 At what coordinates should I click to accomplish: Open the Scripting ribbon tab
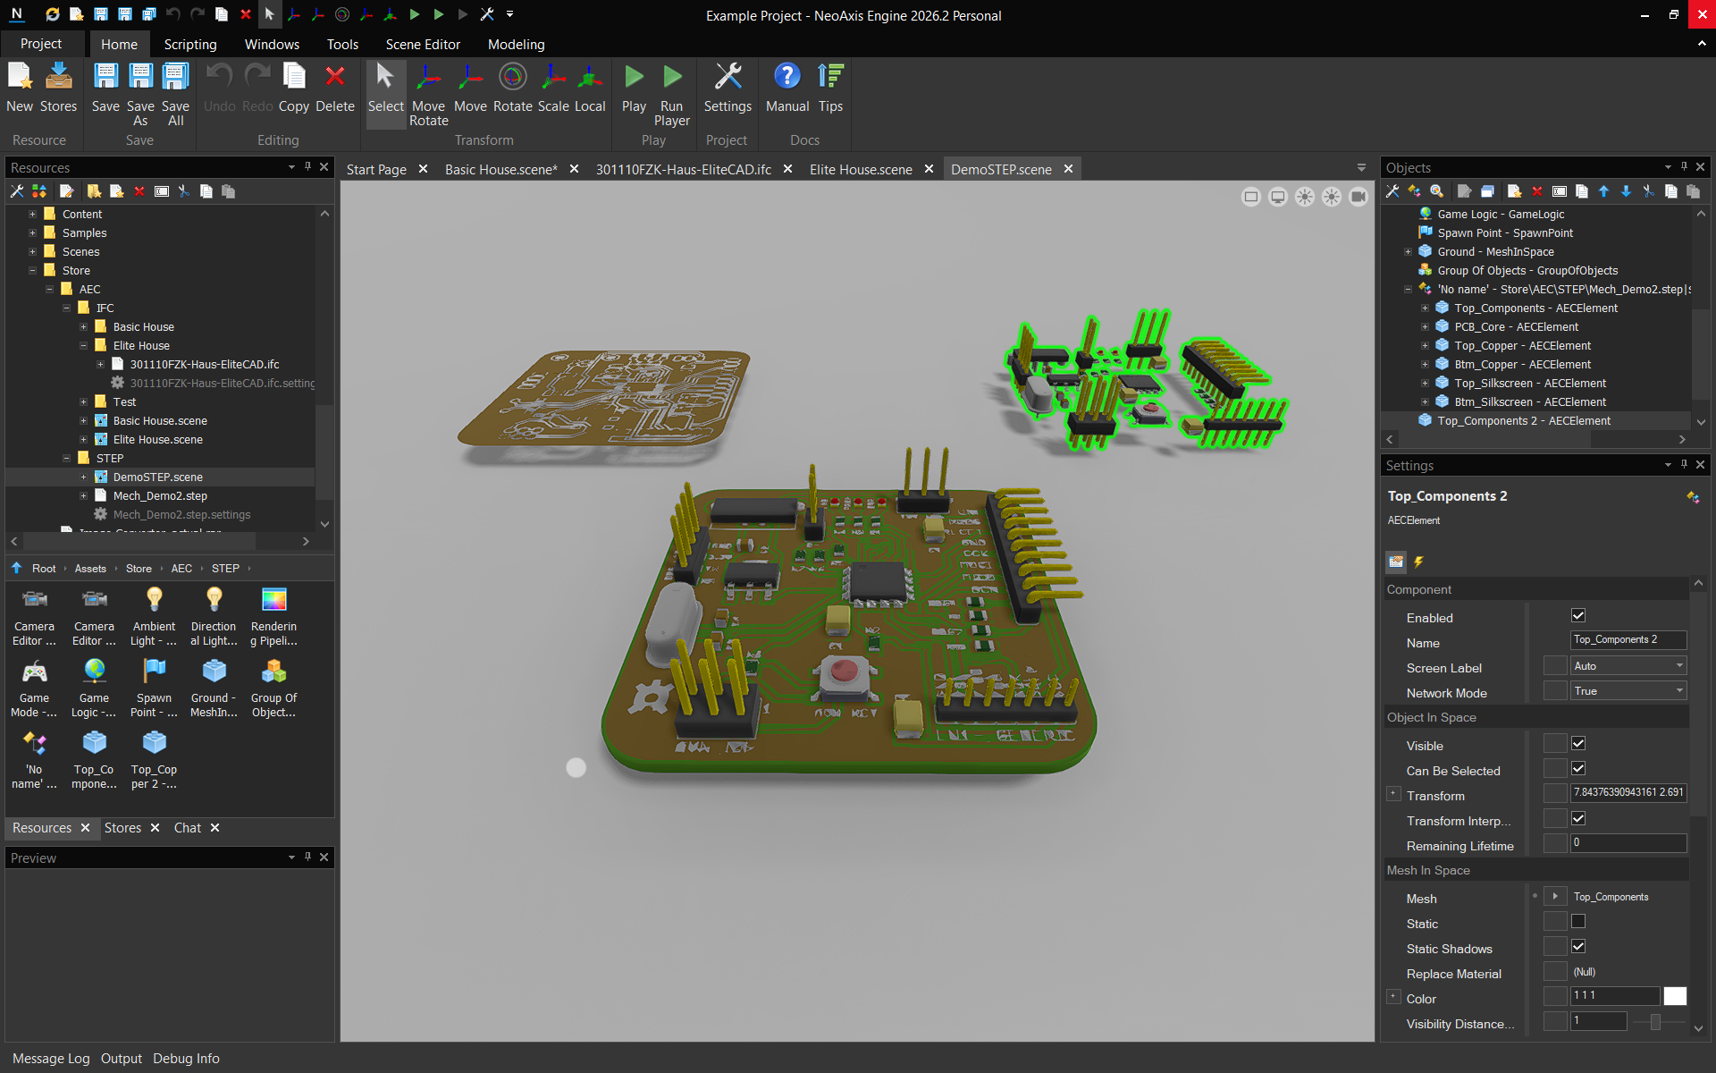point(190,44)
